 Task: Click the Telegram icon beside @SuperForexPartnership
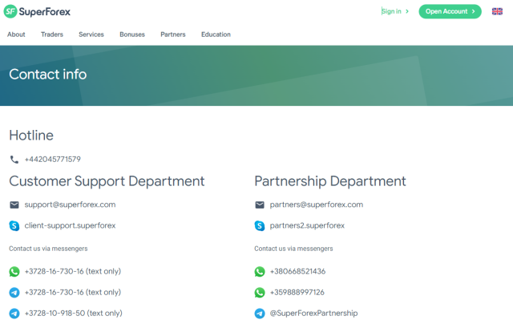(x=260, y=314)
